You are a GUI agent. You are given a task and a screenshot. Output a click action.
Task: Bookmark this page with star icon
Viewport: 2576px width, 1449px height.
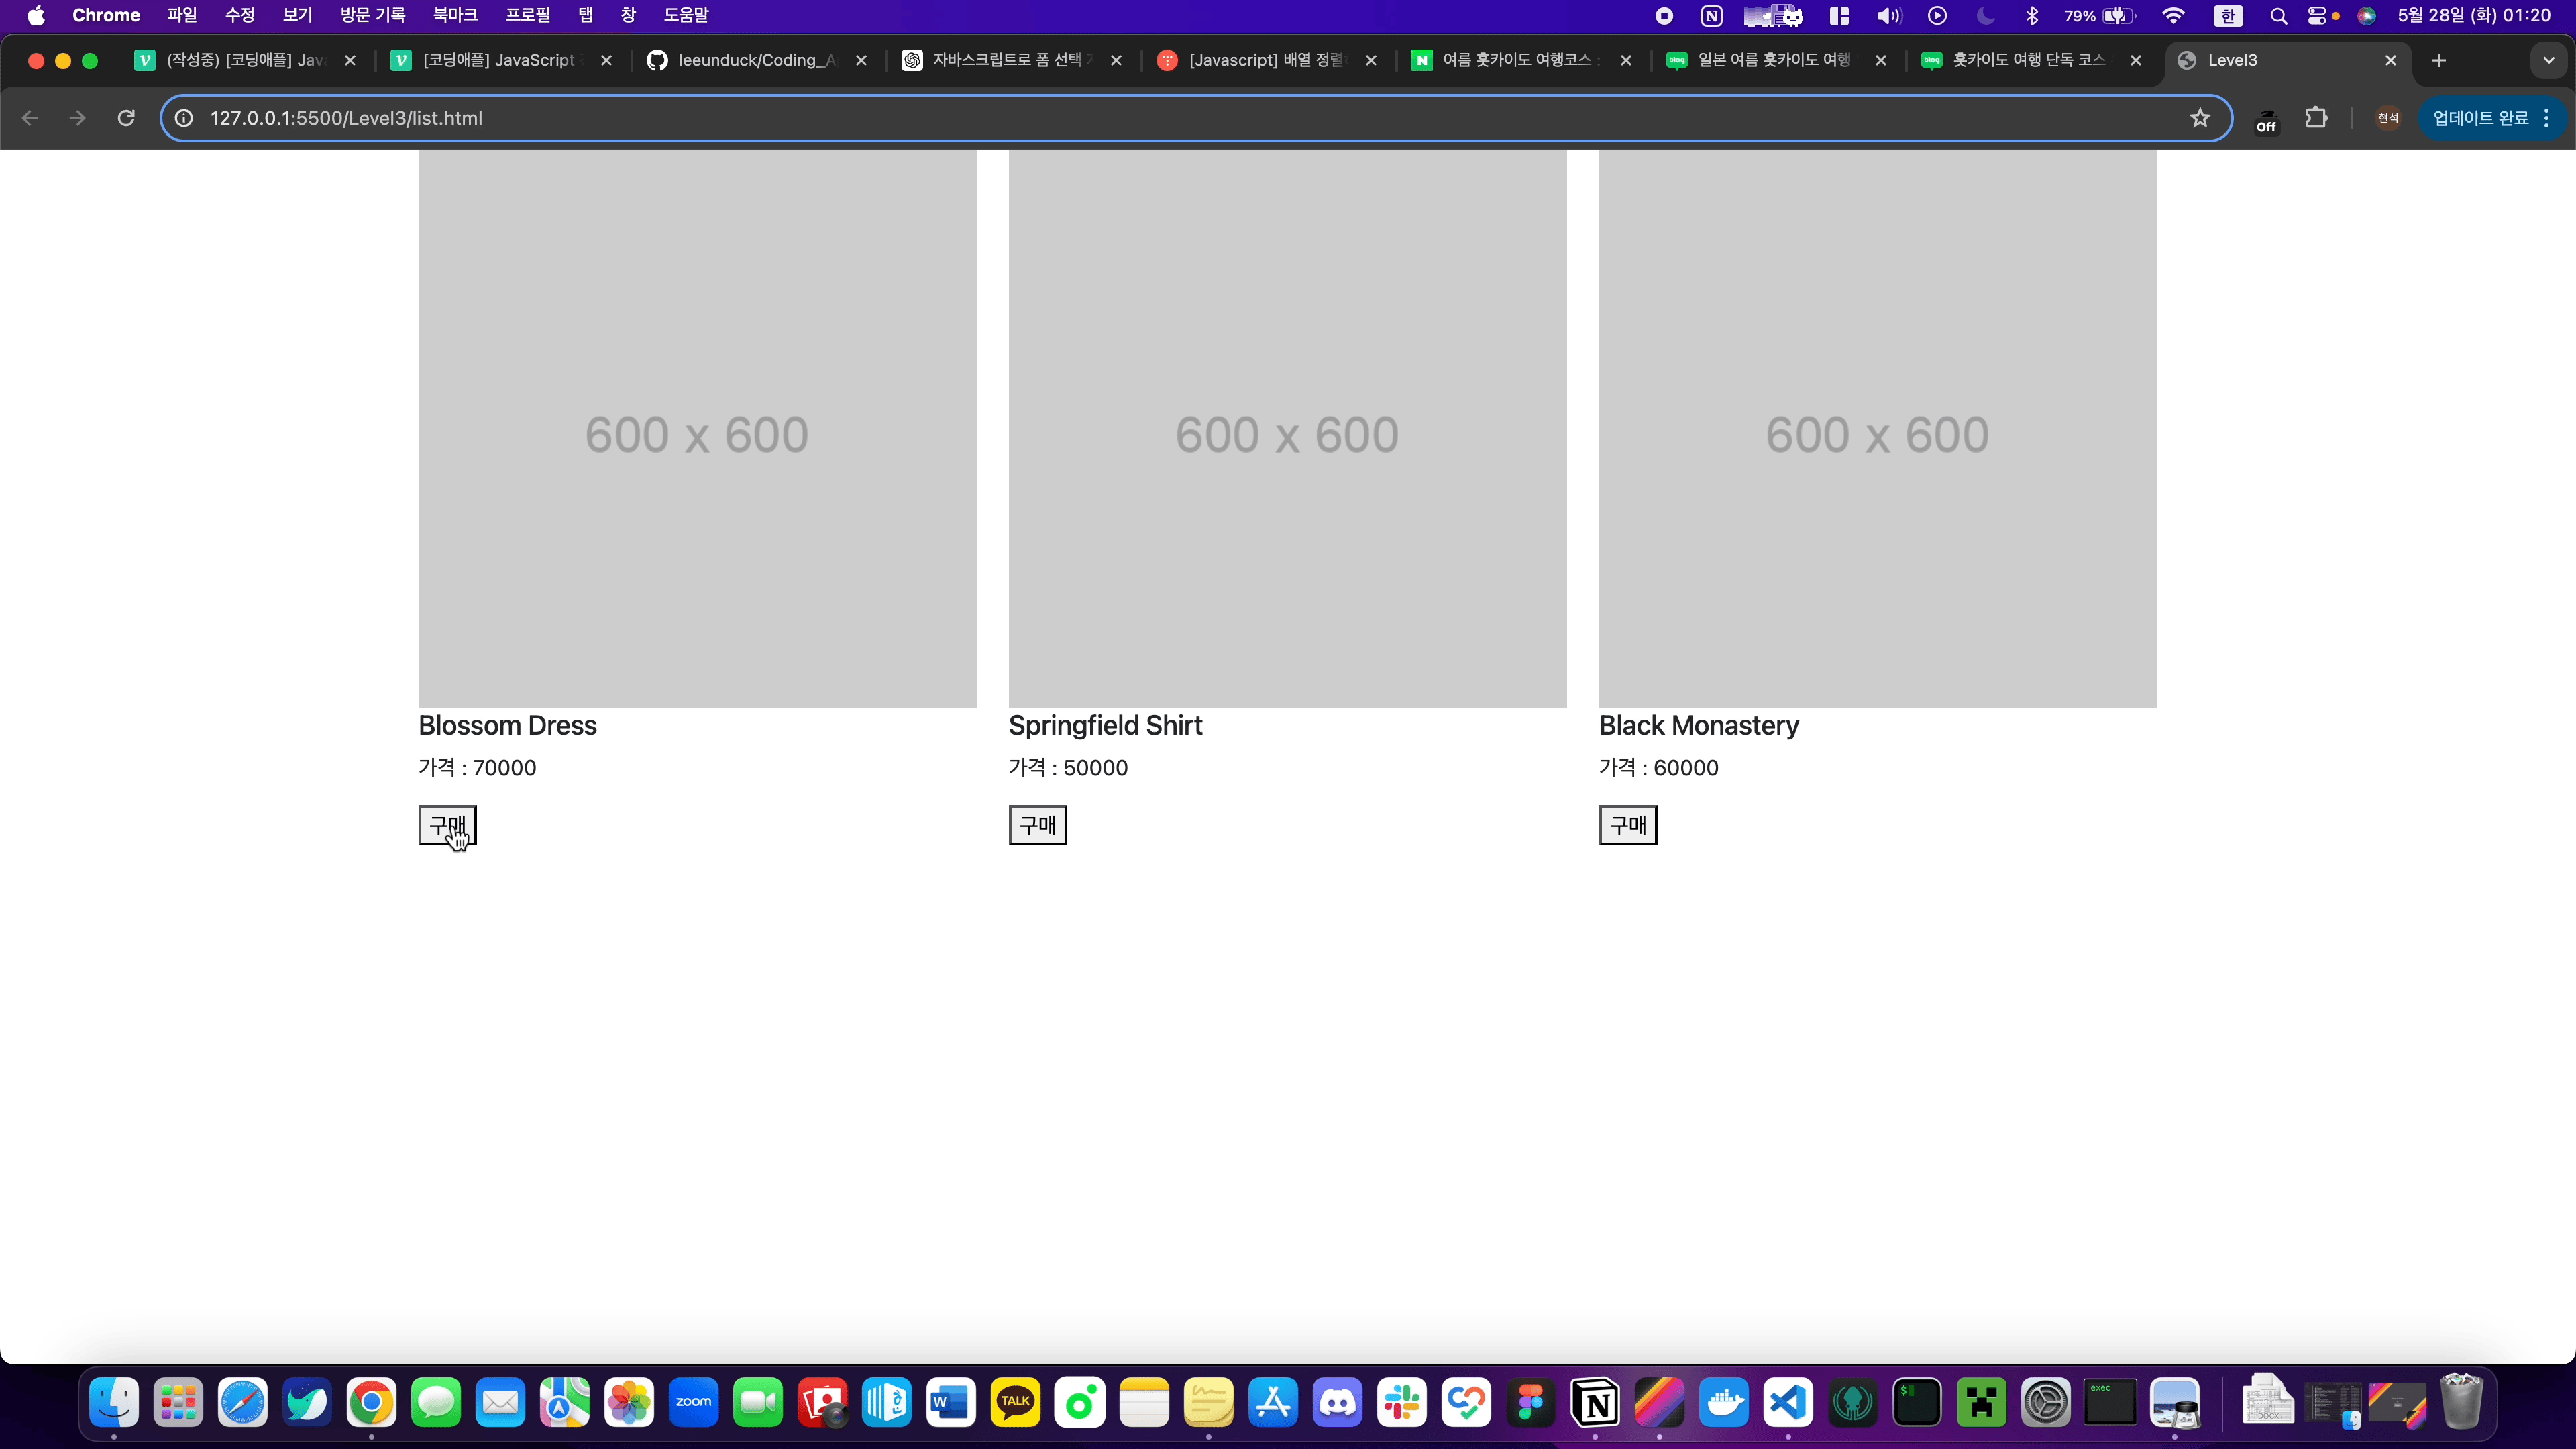point(2199,118)
